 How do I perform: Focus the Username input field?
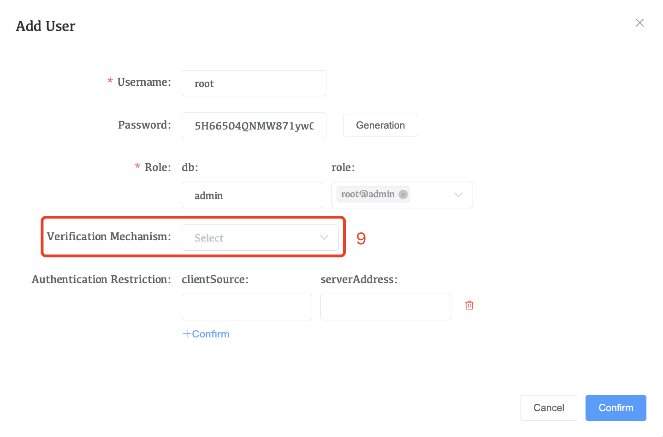[254, 83]
